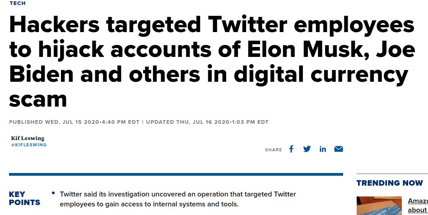Click the bullet marker before key point

coord(53,193)
